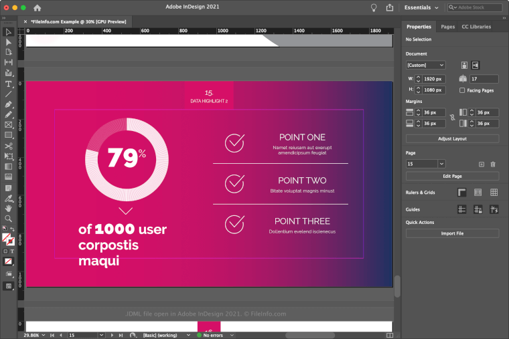Click the fill and stroke color swatch

(9, 239)
